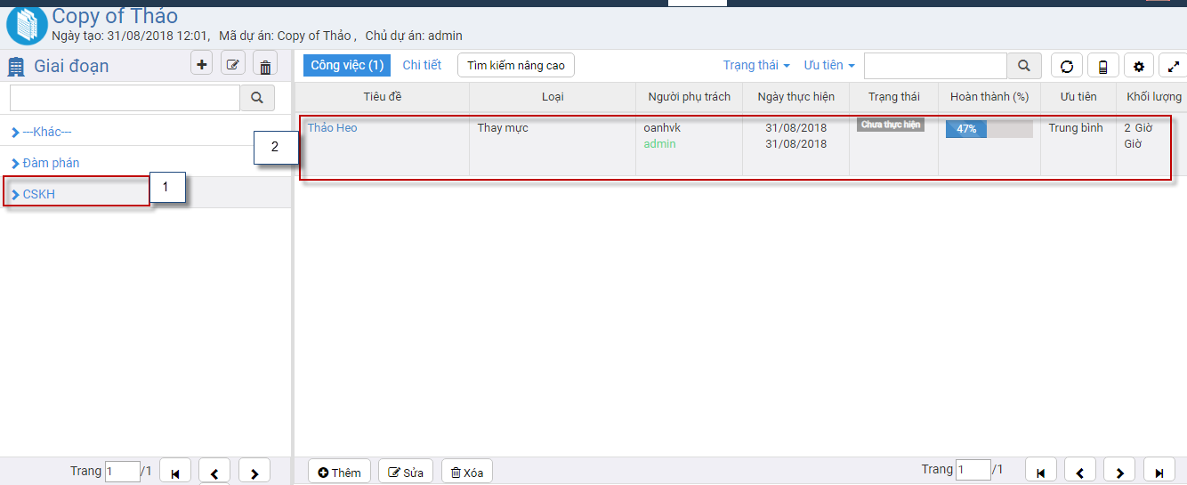Select the CSKH stage in the list

[39, 194]
